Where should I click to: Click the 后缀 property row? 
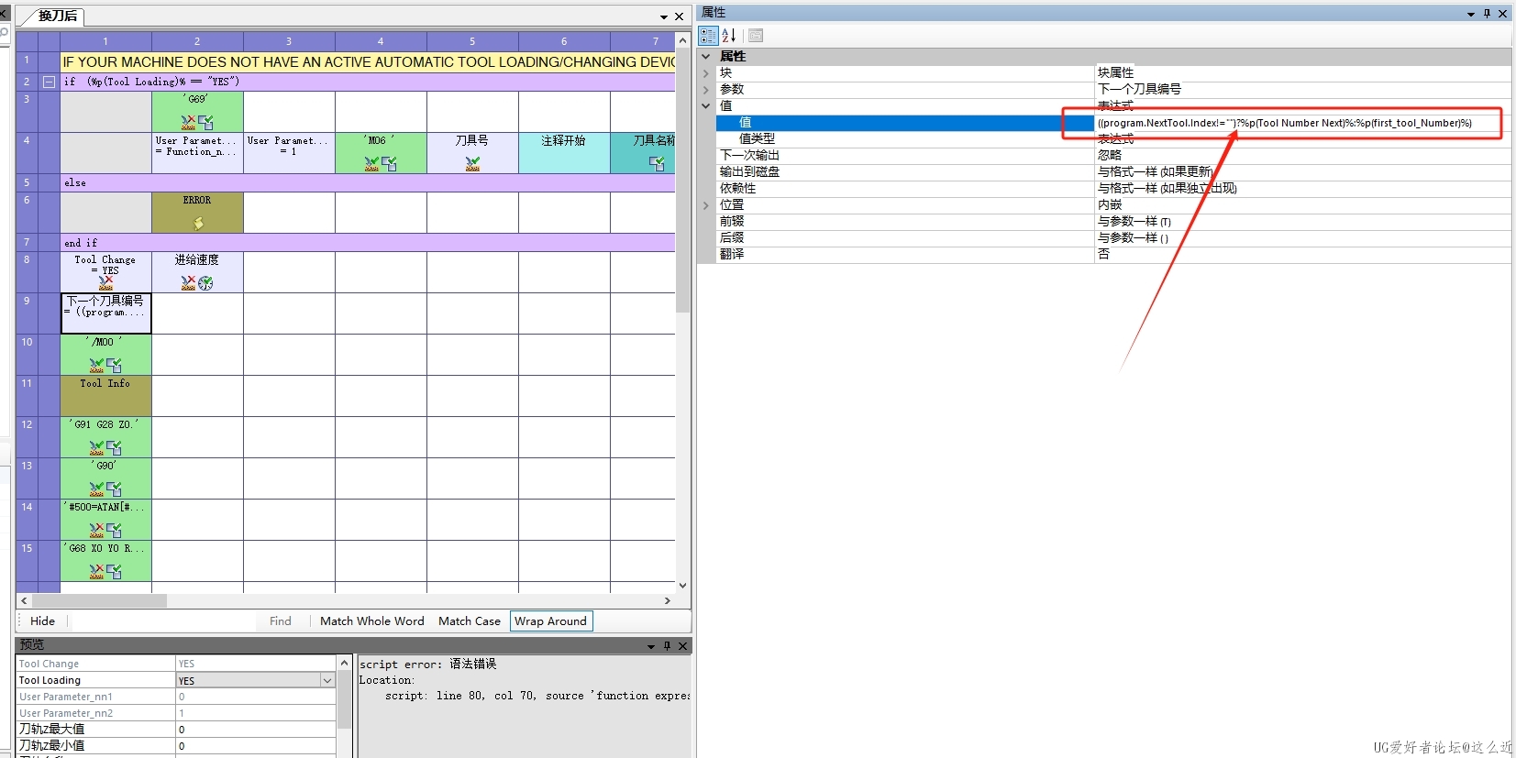(x=1104, y=237)
